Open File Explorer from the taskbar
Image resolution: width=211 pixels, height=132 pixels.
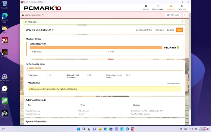point(100,129)
